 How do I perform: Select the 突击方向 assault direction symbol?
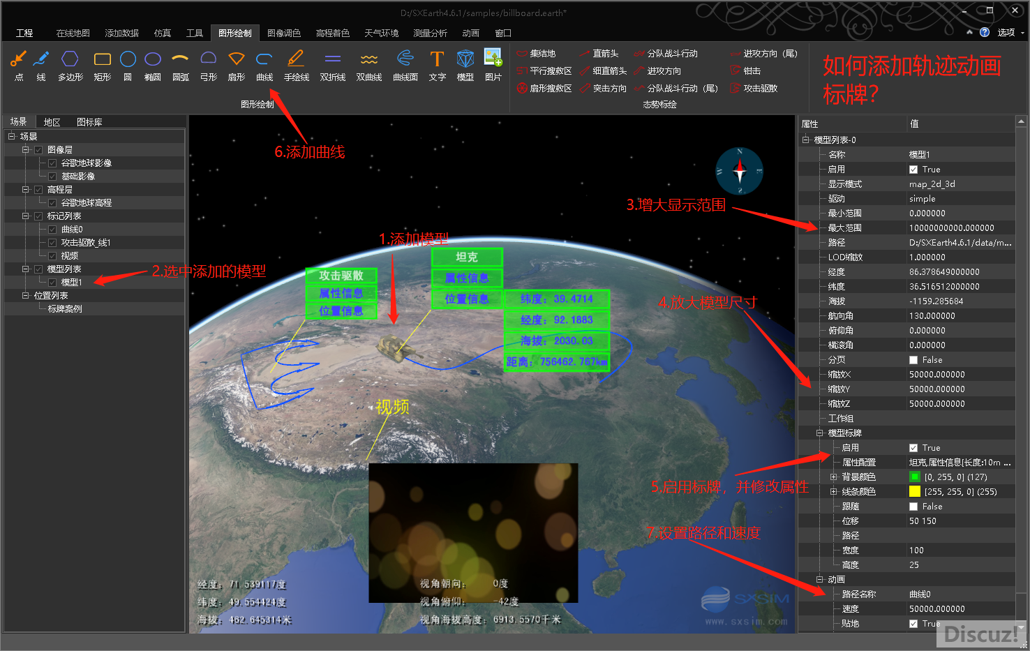603,89
